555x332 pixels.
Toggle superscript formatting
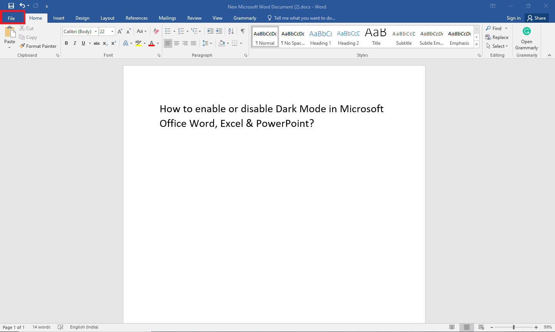[x=114, y=43]
